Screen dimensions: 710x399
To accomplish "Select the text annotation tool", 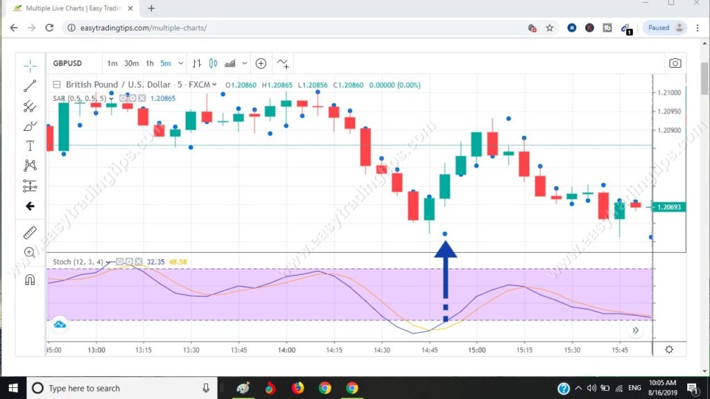I will pos(31,146).
